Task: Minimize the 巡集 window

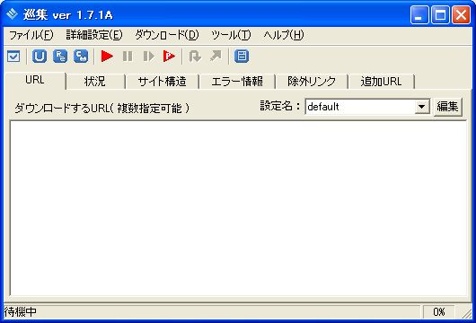Action: point(419,14)
